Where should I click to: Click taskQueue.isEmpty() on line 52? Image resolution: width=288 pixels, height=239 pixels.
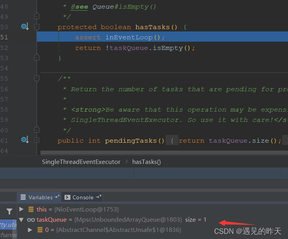click(x=150, y=48)
